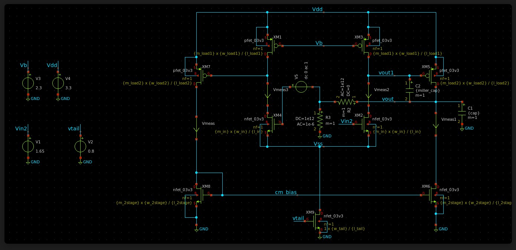This screenshot has height=250, width=516.
Task: Click the Vss net label
Action: (x=318, y=144)
